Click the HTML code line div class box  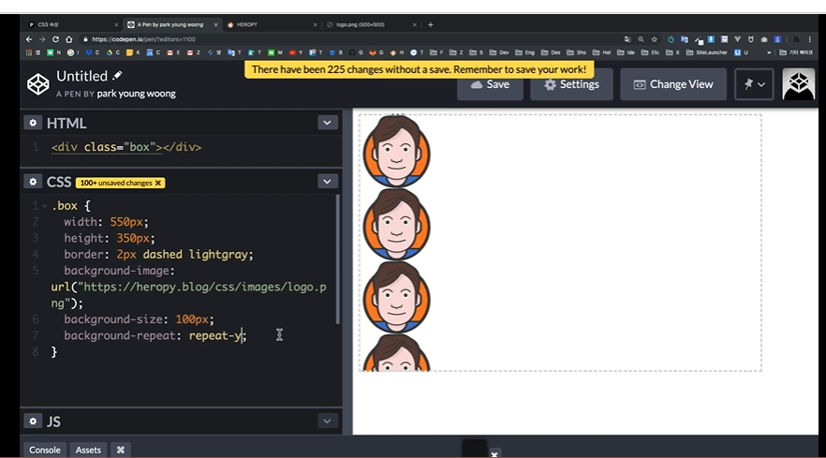[126, 147]
